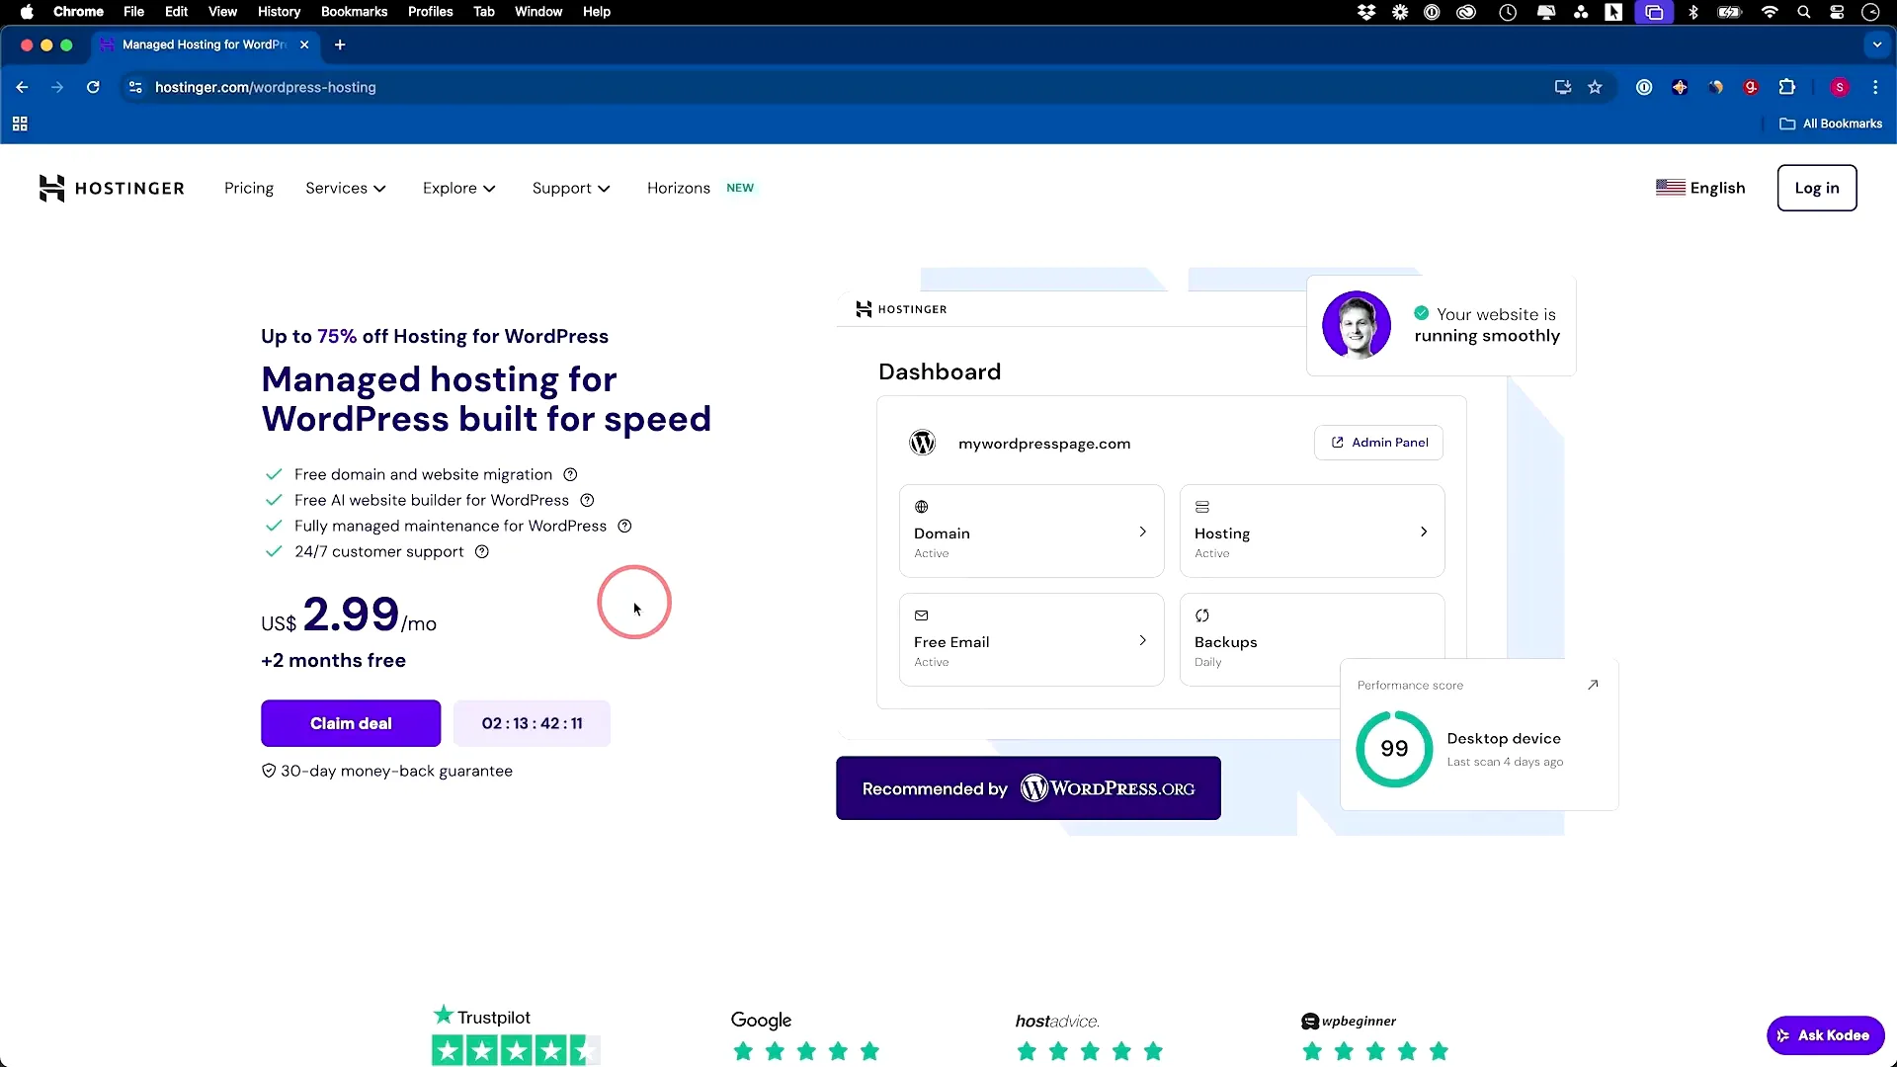Click info icon next to 24/7 customer support

[482, 551]
